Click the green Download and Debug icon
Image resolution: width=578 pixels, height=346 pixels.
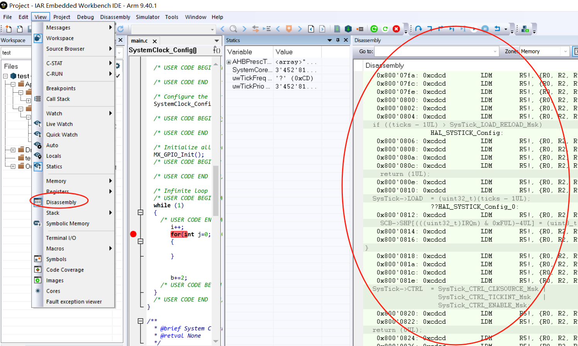pos(374,29)
